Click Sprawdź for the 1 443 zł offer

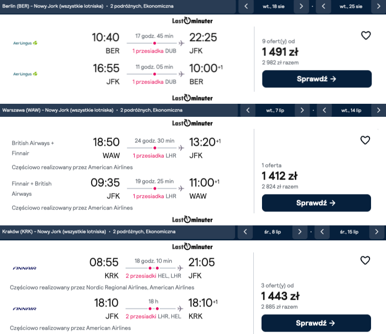(316, 323)
